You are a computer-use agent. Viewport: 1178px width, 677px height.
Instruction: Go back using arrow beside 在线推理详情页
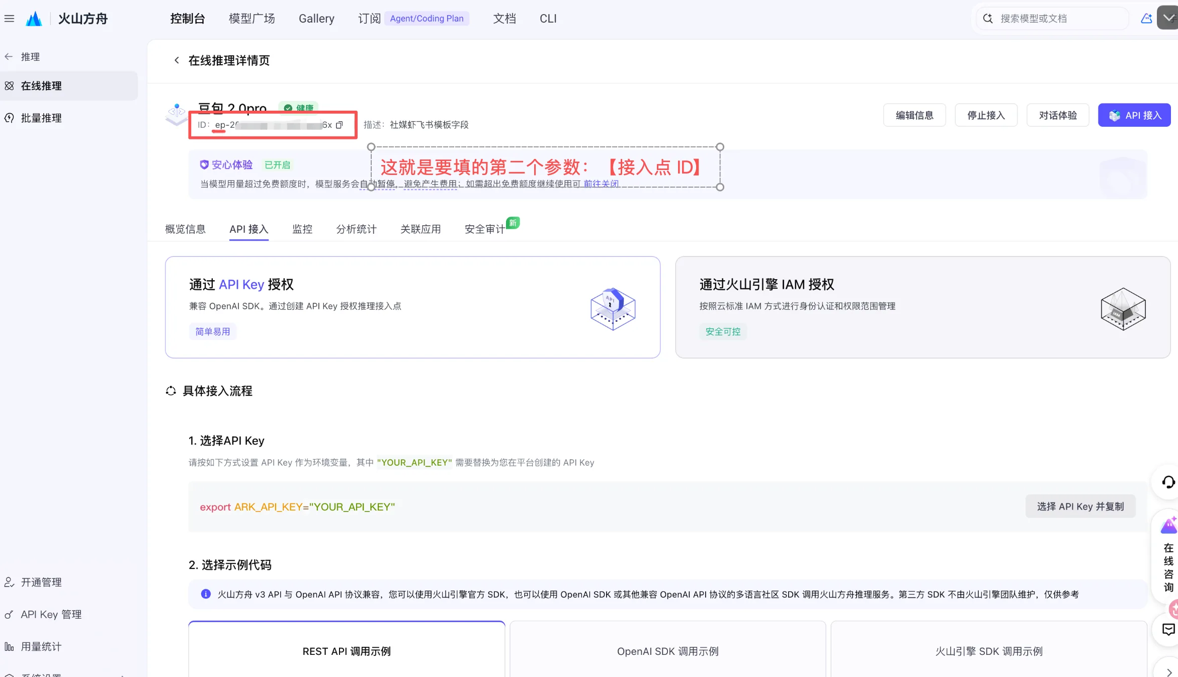point(177,60)
